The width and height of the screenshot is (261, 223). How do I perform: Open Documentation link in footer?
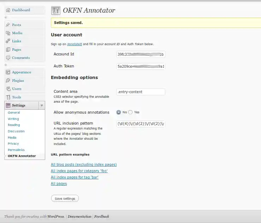79,217
